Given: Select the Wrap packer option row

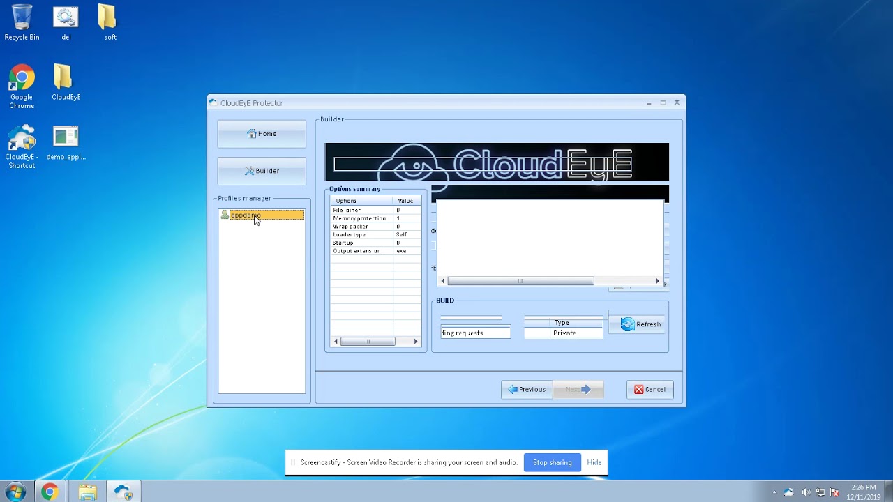Looking at the screenshot, I should (376, 227).
